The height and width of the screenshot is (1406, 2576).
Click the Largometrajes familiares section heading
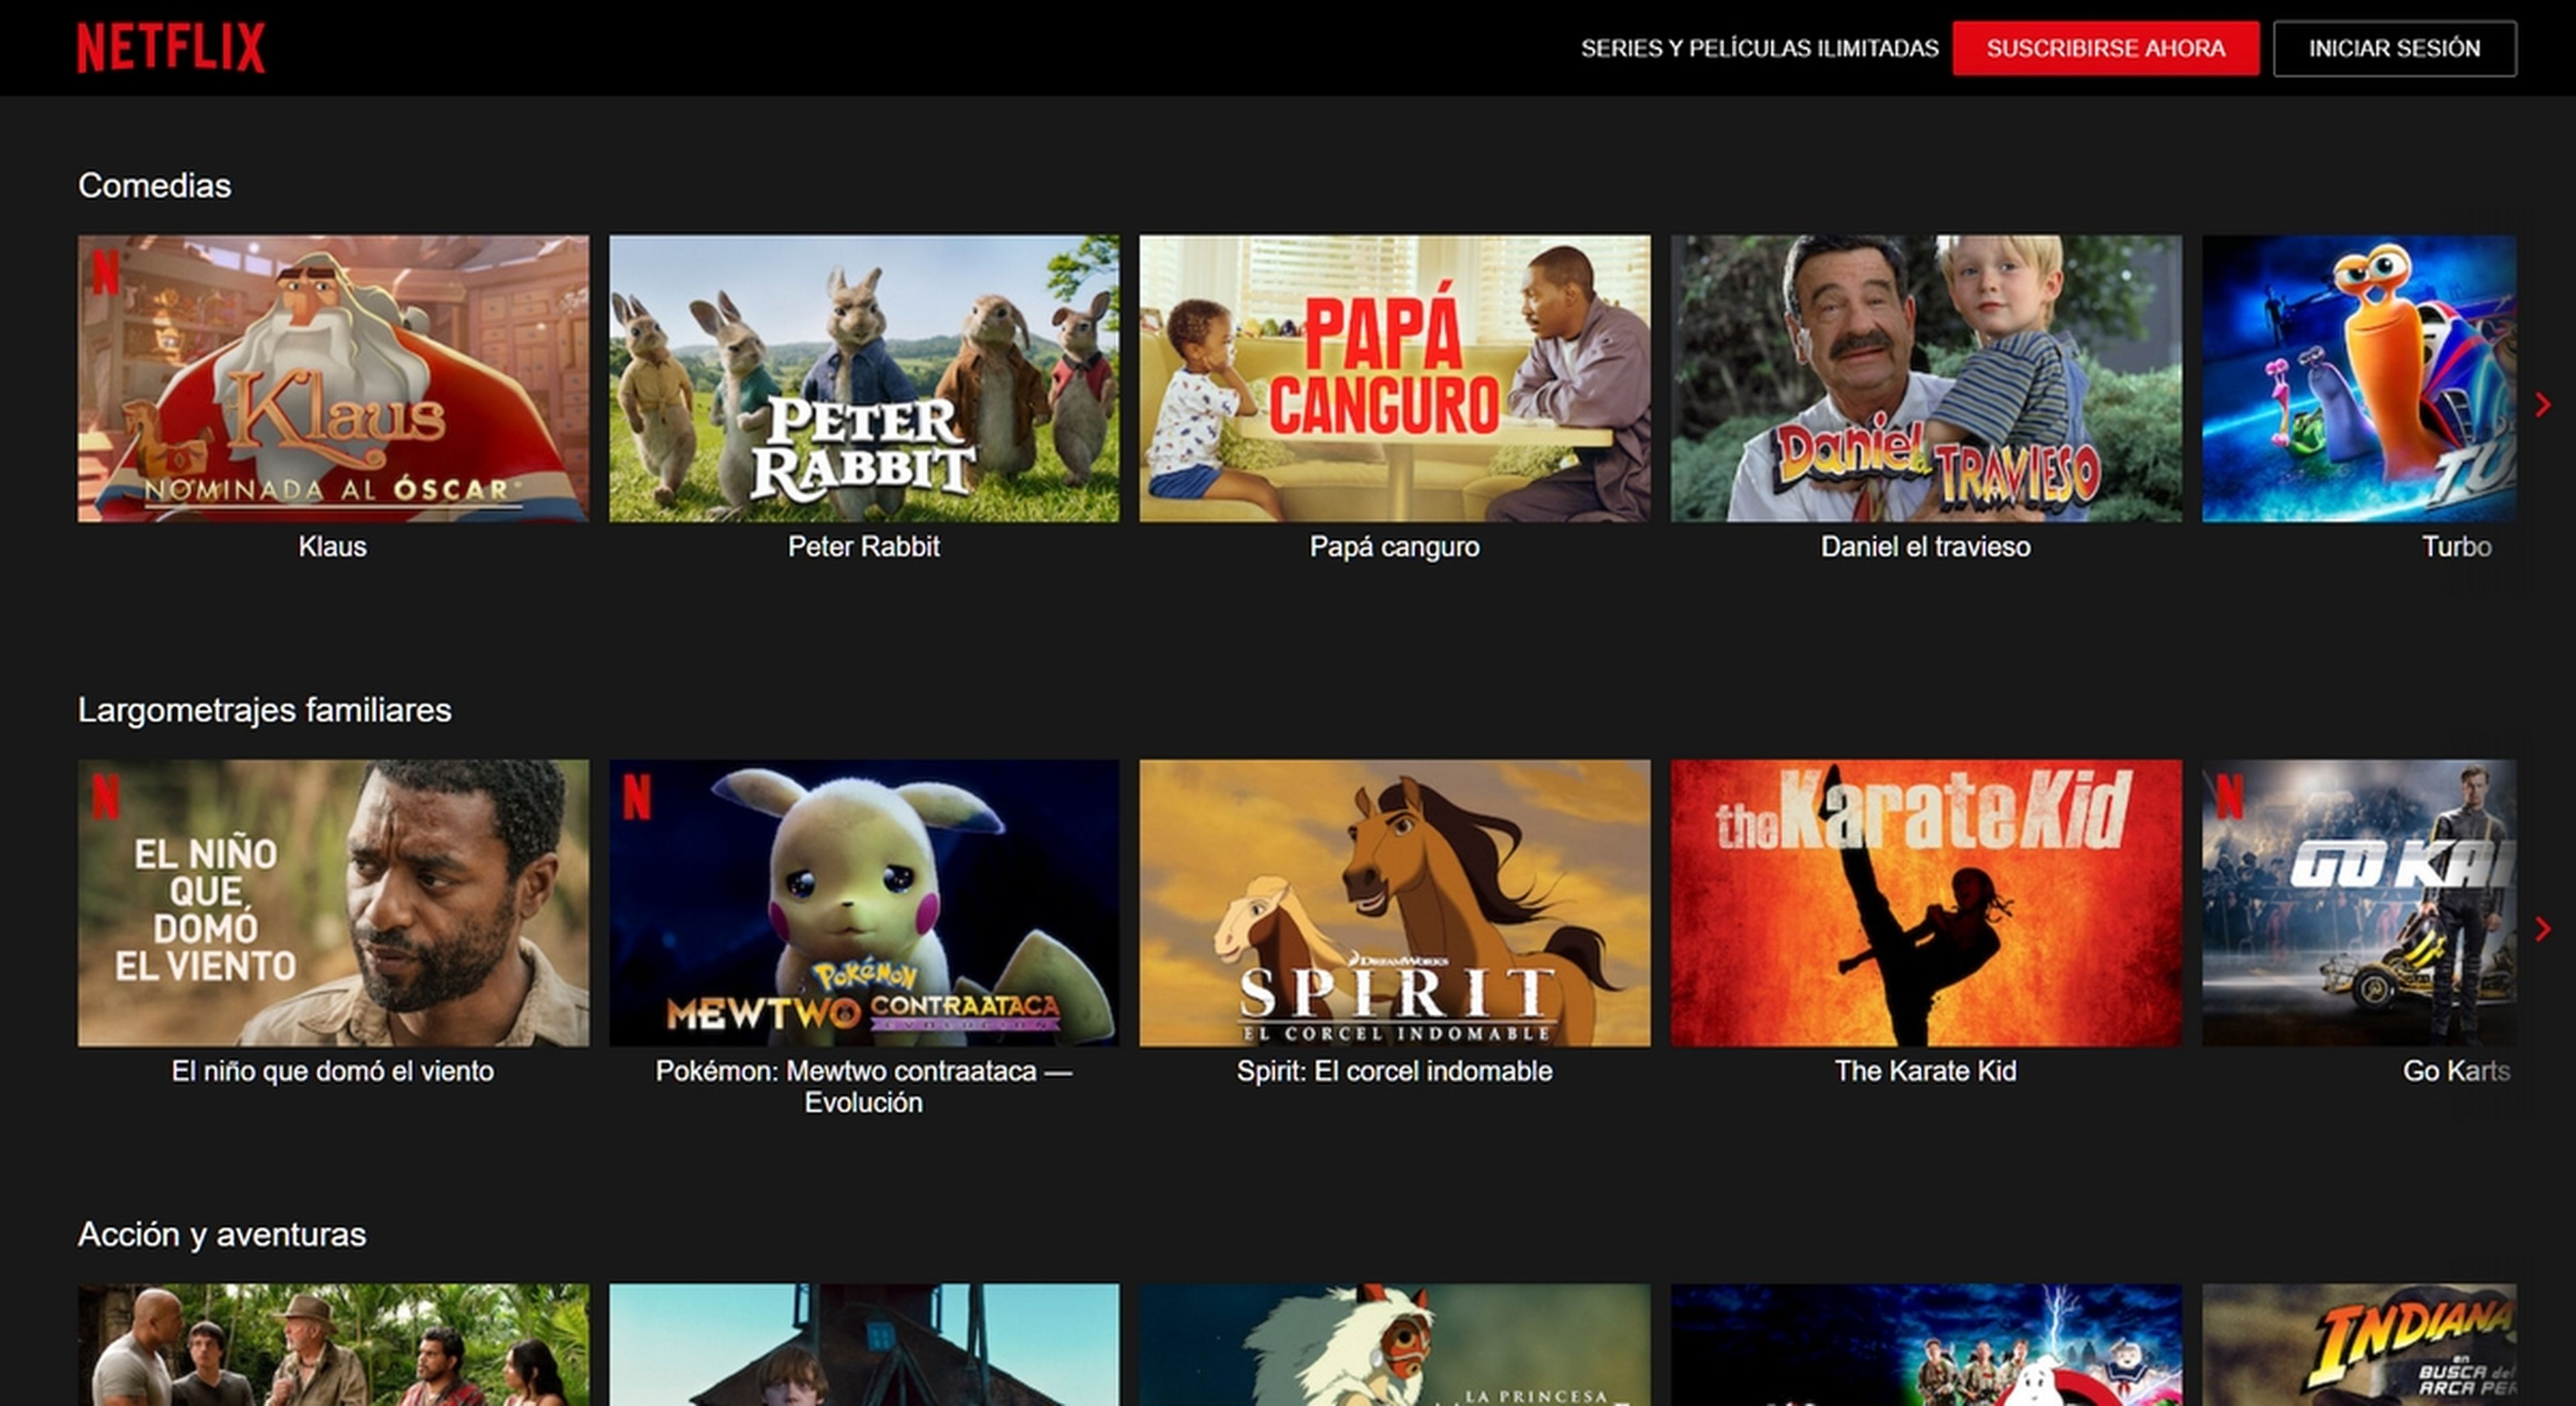(264, 710)
